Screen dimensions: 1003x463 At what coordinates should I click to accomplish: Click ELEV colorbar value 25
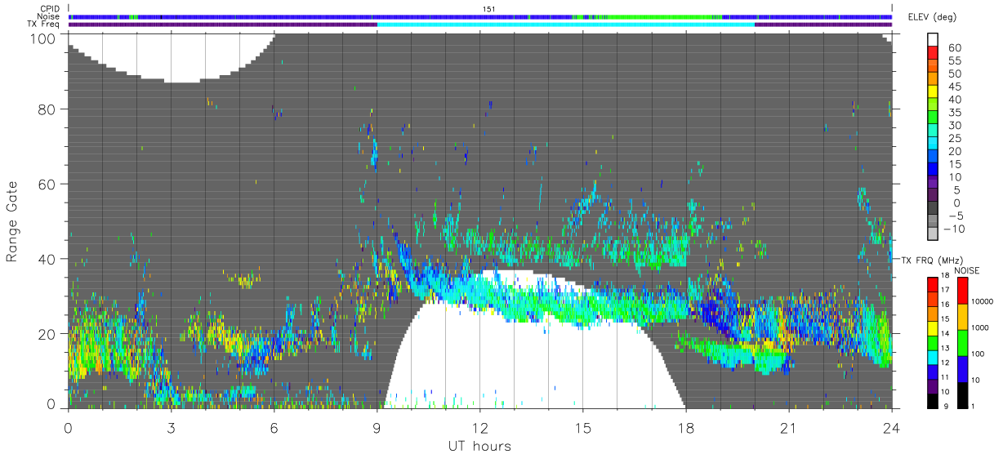click(955, 139)
